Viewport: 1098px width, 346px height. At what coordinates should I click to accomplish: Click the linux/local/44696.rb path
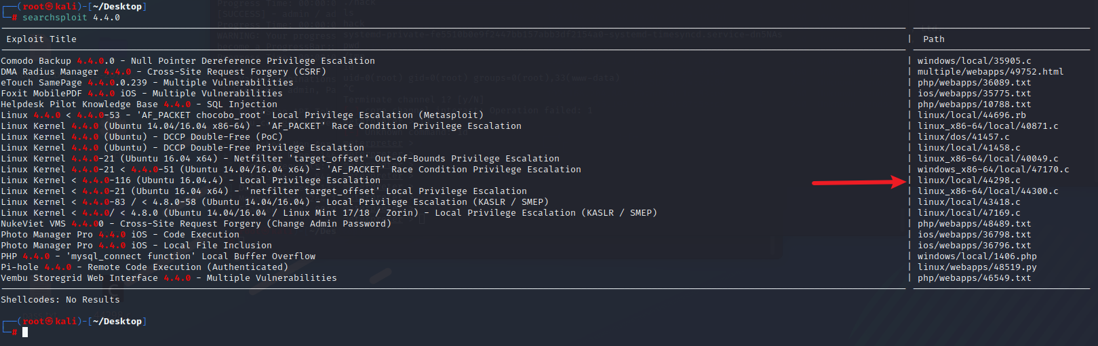[x=971, y=115]
